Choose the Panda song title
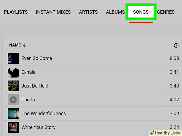Image resolution: width=182 pixels, height=136 pixels. (x=28, y=100)
